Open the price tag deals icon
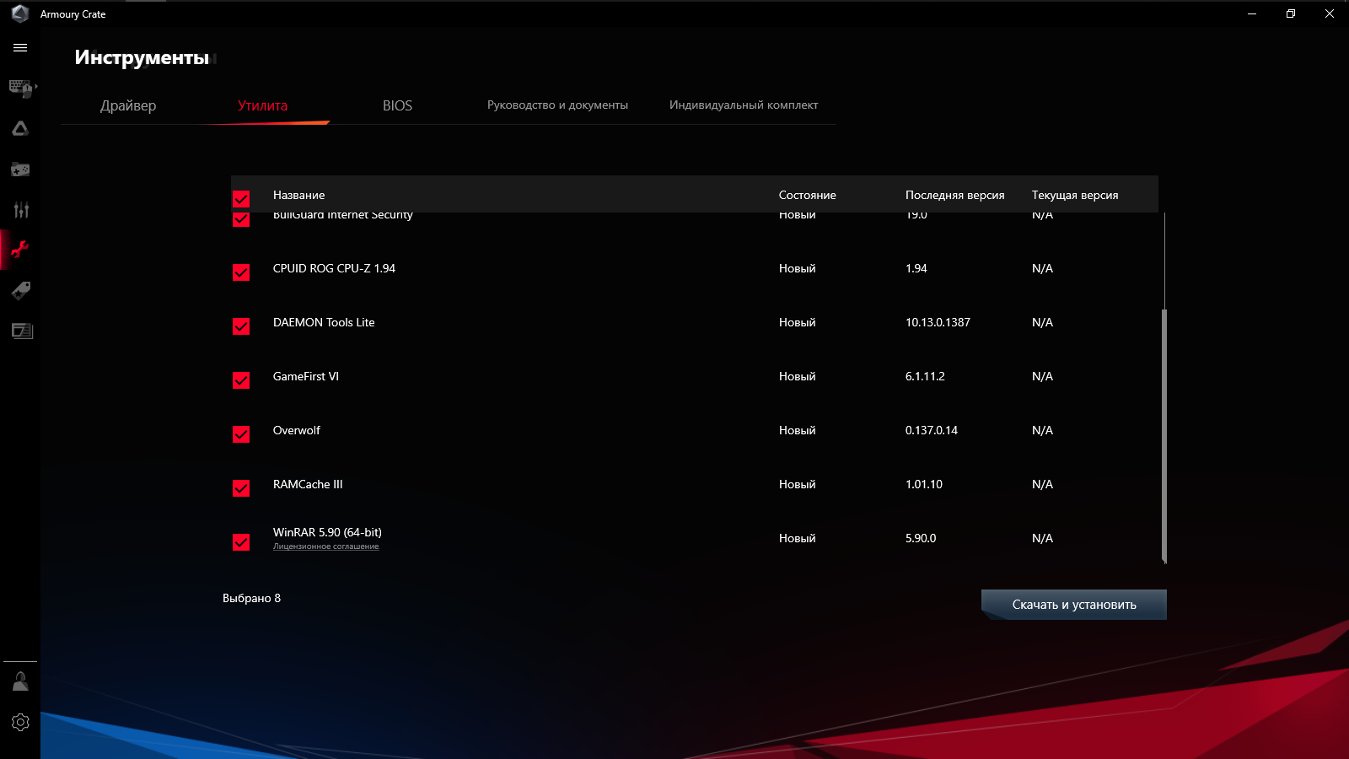This screenshot has height=759, width=1349. pyautogui.click(x=20, y=291)
